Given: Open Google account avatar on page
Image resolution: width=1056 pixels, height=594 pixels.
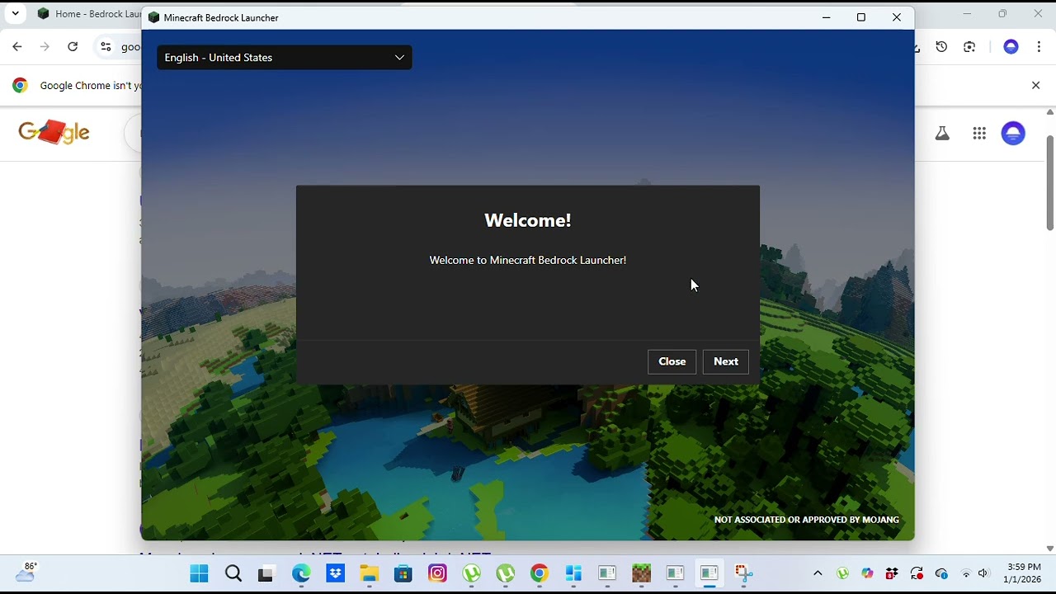Looking at the screenshot, I should click(1013, 133).
